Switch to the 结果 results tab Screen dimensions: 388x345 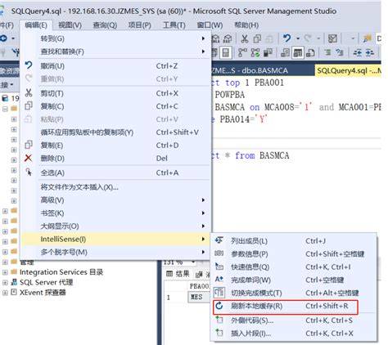[178, 274]
